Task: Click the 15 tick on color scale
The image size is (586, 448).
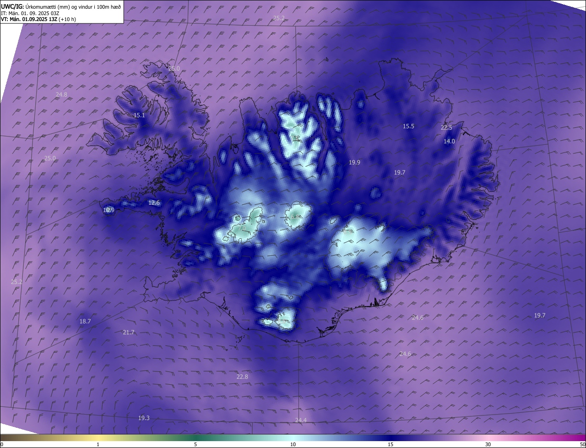Action: coord(390,445)
